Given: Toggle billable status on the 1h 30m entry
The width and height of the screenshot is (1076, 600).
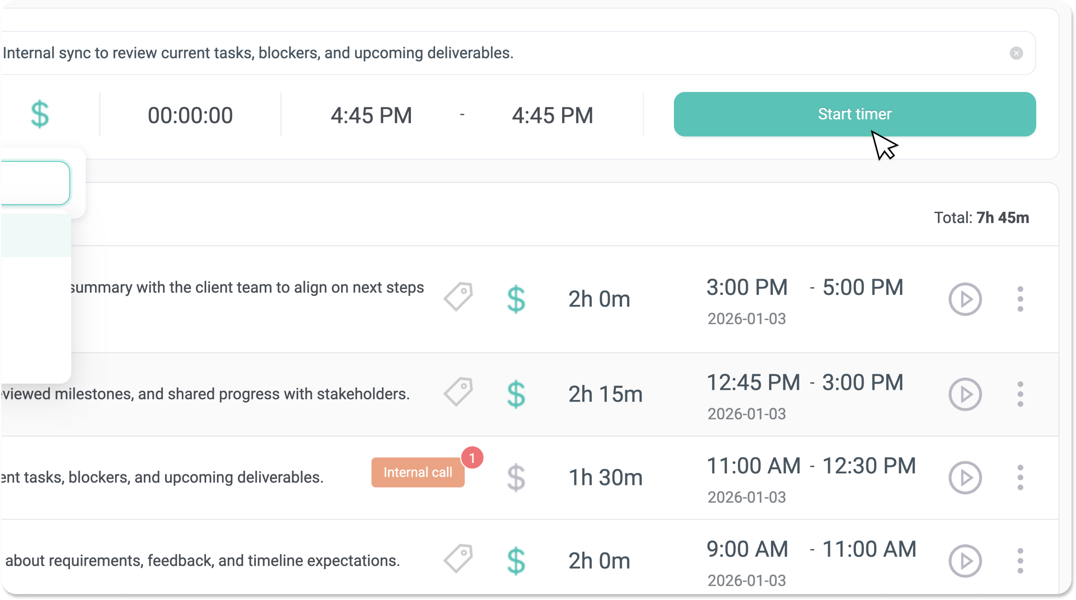Looking at the screenshot, I should (x=516, y=477).
